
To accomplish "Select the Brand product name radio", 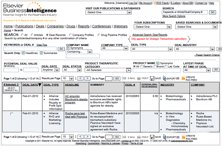I will pos(155,67).
